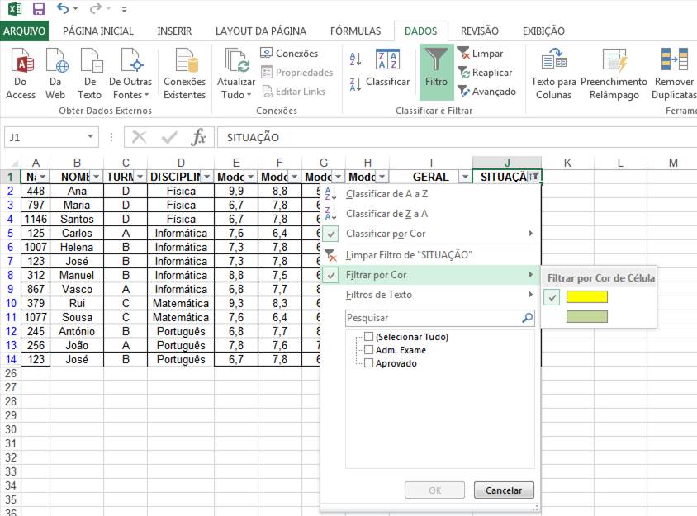Click the disabled OK button
This screenshot has width=697, height=516.
point(434,490)
